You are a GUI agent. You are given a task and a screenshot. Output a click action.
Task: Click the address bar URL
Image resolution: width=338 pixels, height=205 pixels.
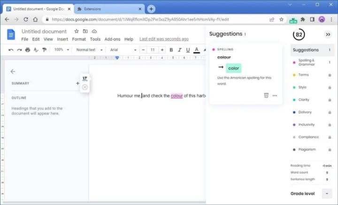[x=140, y=20]
